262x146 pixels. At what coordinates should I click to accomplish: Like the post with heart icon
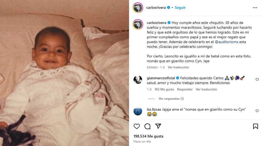coord(137,126)
